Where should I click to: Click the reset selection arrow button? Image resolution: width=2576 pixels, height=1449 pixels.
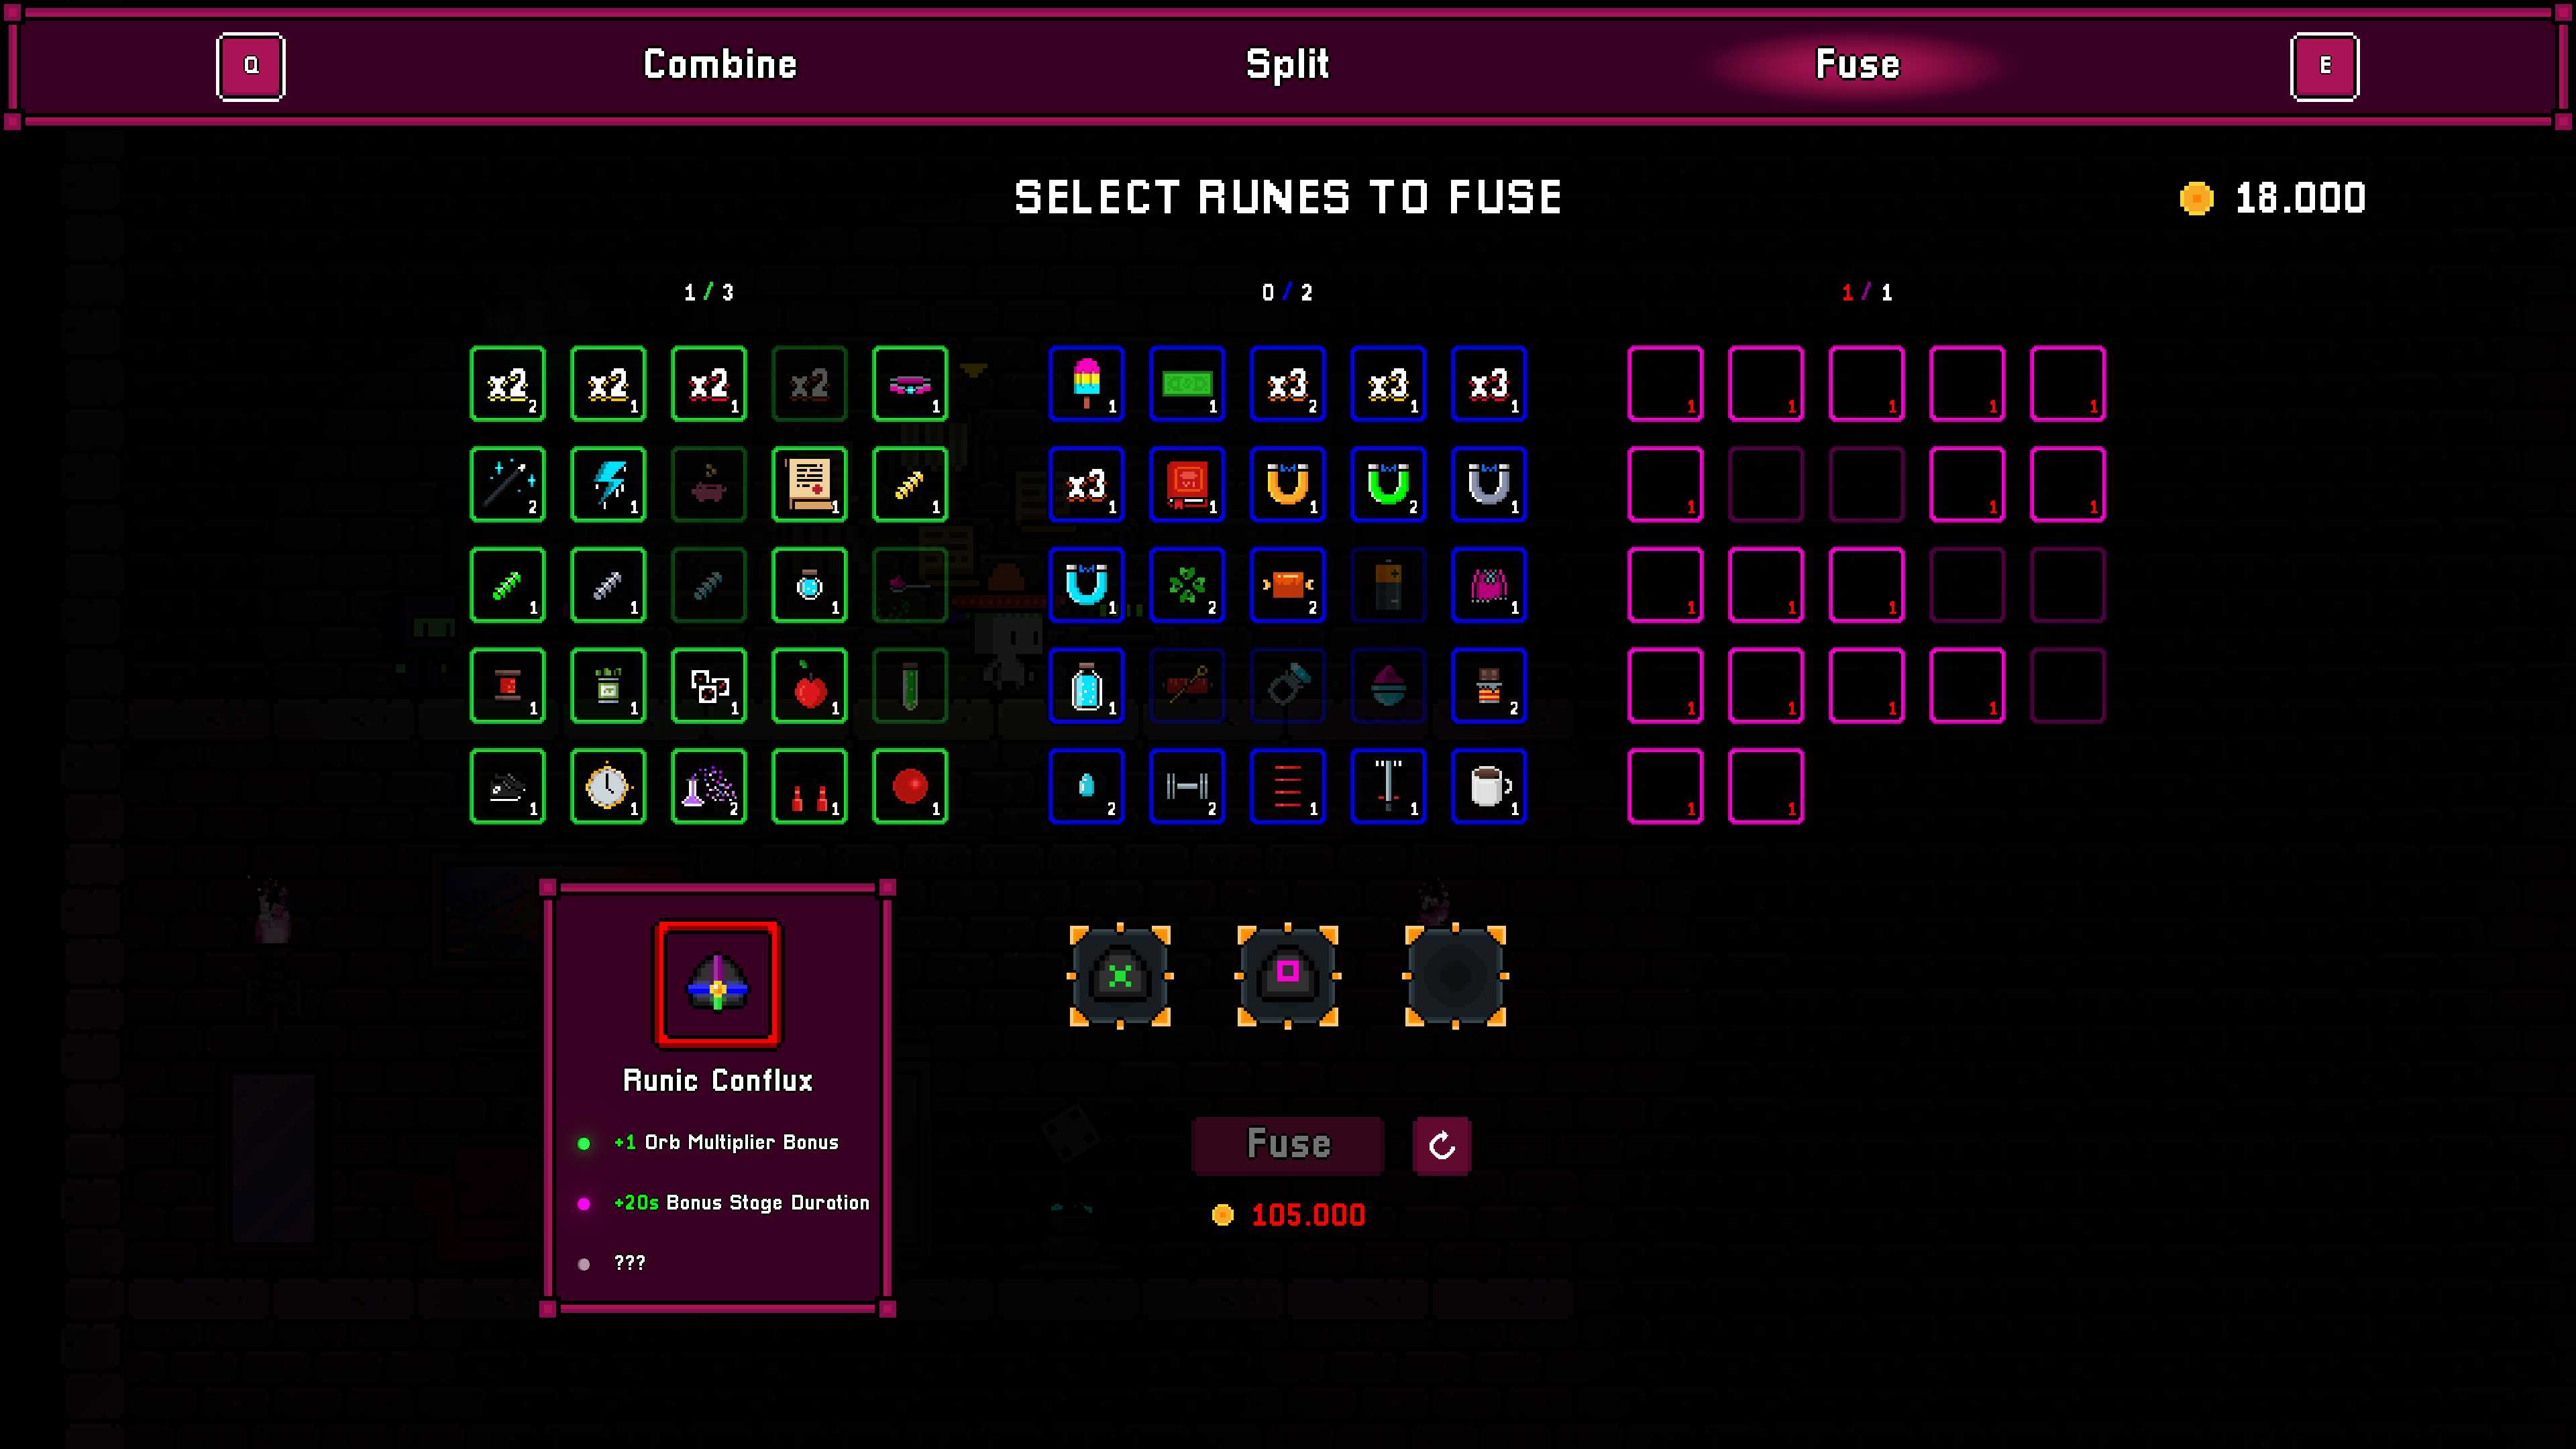(x=1441, y=1145)
